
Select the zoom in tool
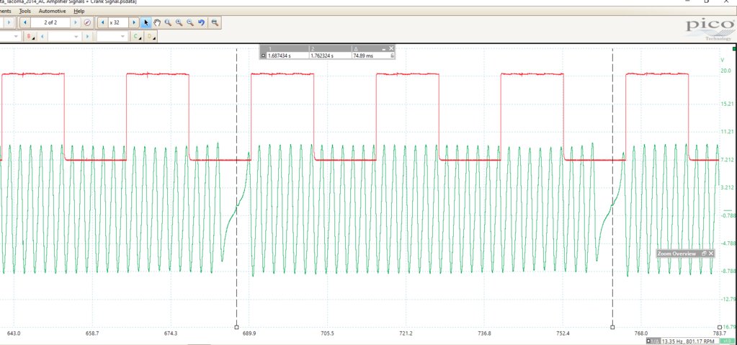tap(179, 22)
